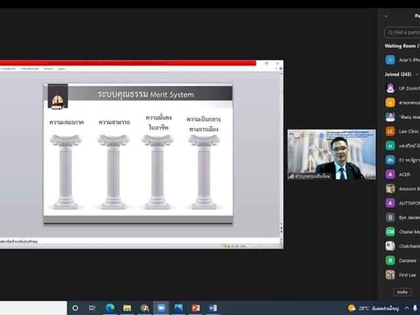Image resolution: width=420 pixels, height=315 pixels.
Task: Click the first ribbon tab in PowerPoint
Action: pyautogui.click(x=9, y=69)
